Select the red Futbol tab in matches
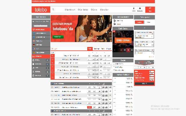 tap(90, 48)
